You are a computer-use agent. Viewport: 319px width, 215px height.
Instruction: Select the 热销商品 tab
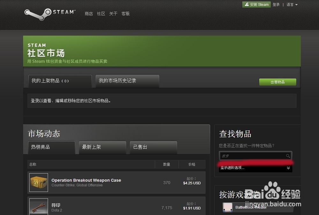coord(52,147)
